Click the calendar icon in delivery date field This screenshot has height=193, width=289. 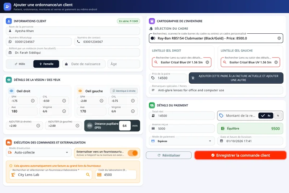pos(221,141)
